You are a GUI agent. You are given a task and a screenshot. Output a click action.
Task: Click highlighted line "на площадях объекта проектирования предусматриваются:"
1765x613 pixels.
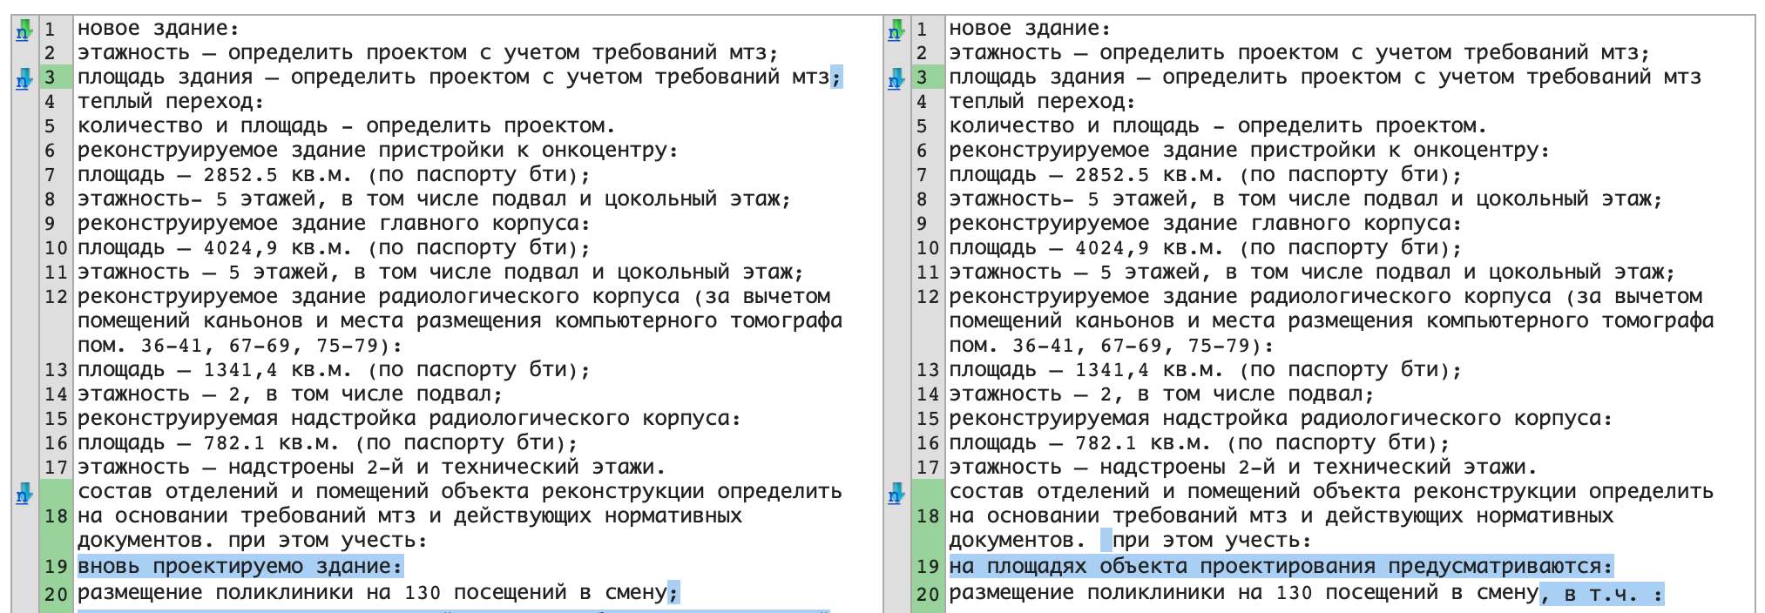(1281, 567)
